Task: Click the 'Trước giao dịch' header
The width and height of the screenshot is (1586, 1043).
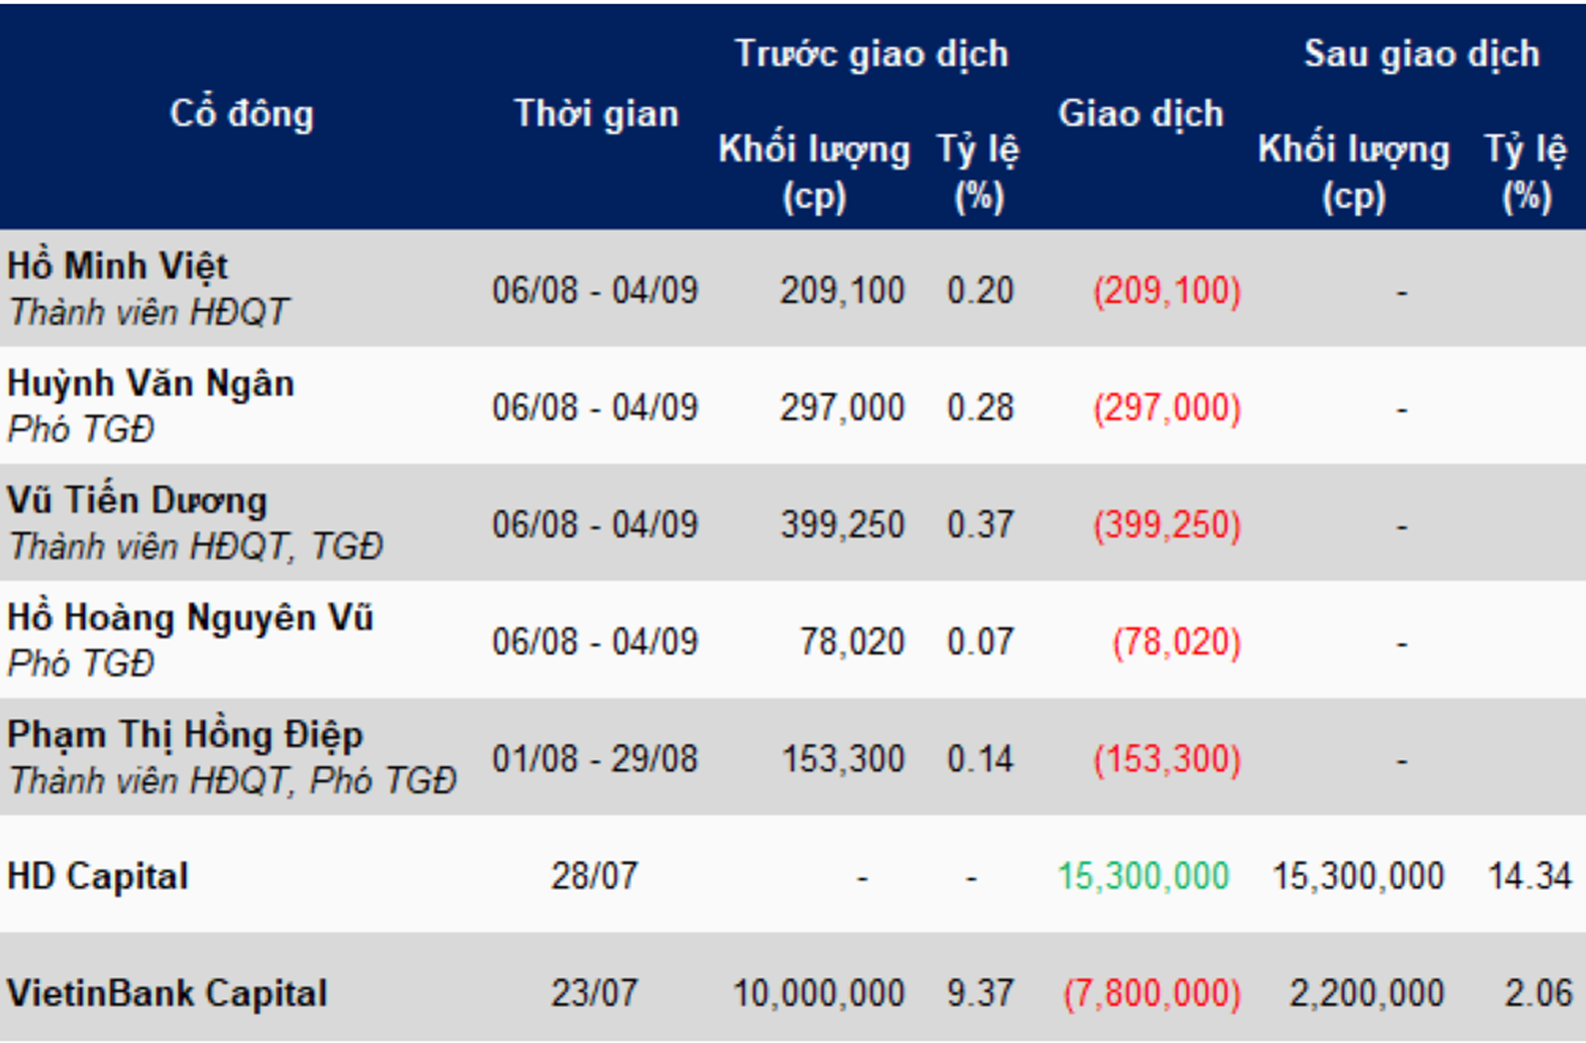Action: 871,54
